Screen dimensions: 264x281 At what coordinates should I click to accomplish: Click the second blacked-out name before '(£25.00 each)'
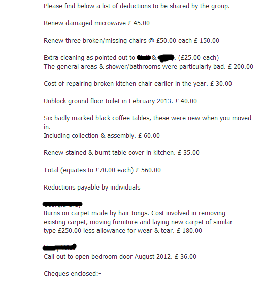click(x=166, y=58)
